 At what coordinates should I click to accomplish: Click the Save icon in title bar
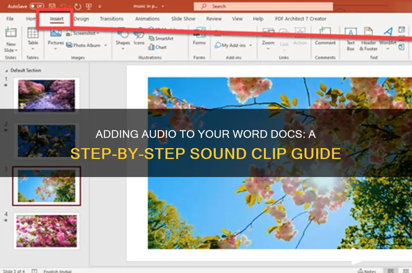pos(53,6)
